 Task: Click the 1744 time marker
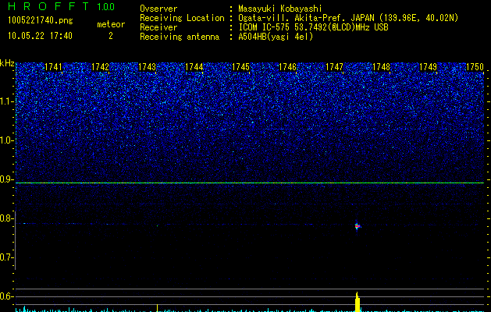[194, 67]
